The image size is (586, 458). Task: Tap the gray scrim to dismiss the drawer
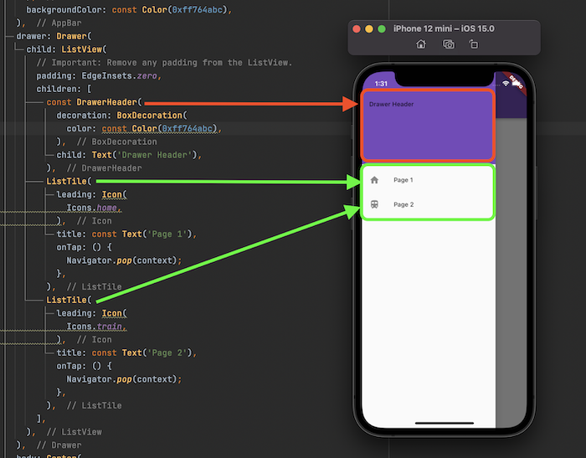[507, 293]
